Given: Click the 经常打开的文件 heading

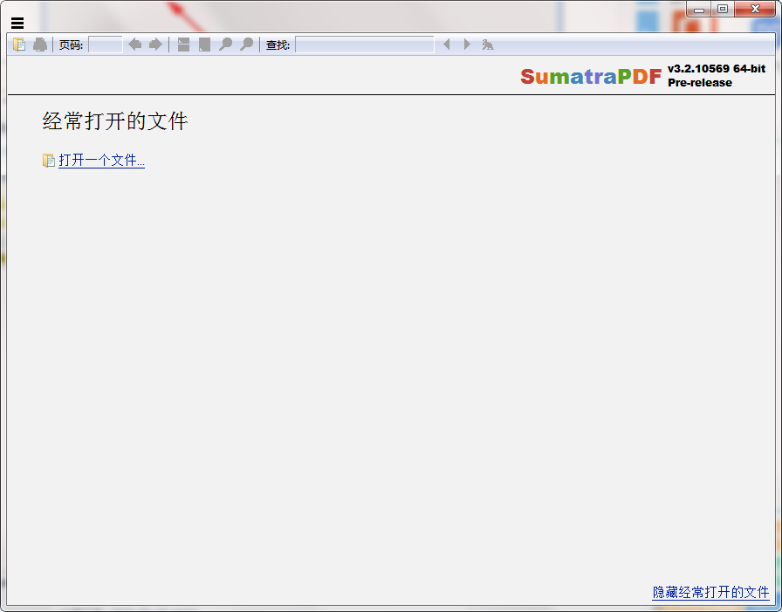Looking at the screenshot, I should [115, 121].
